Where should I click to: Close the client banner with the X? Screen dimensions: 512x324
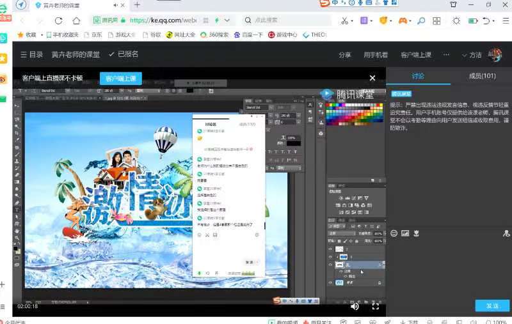pyautogui.click(x=372, y=78)
